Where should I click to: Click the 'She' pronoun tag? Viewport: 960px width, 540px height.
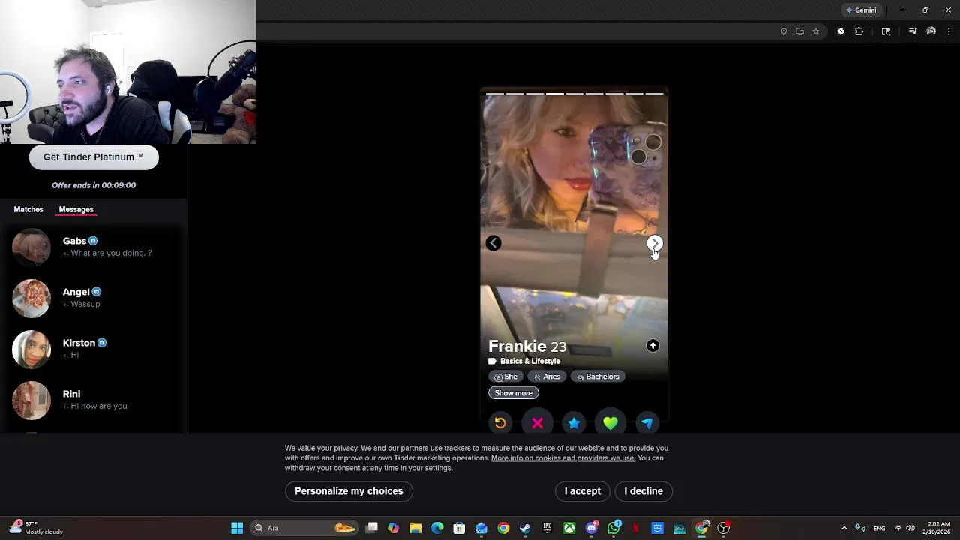point(505,376)
